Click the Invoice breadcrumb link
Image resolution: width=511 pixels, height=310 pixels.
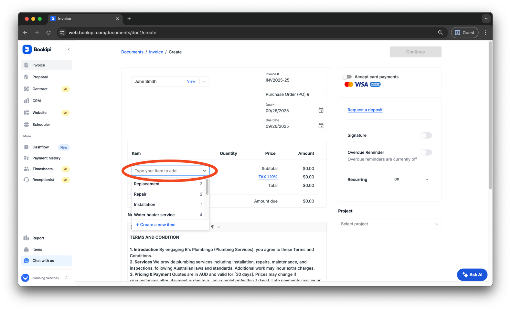(x=156, y=52)
